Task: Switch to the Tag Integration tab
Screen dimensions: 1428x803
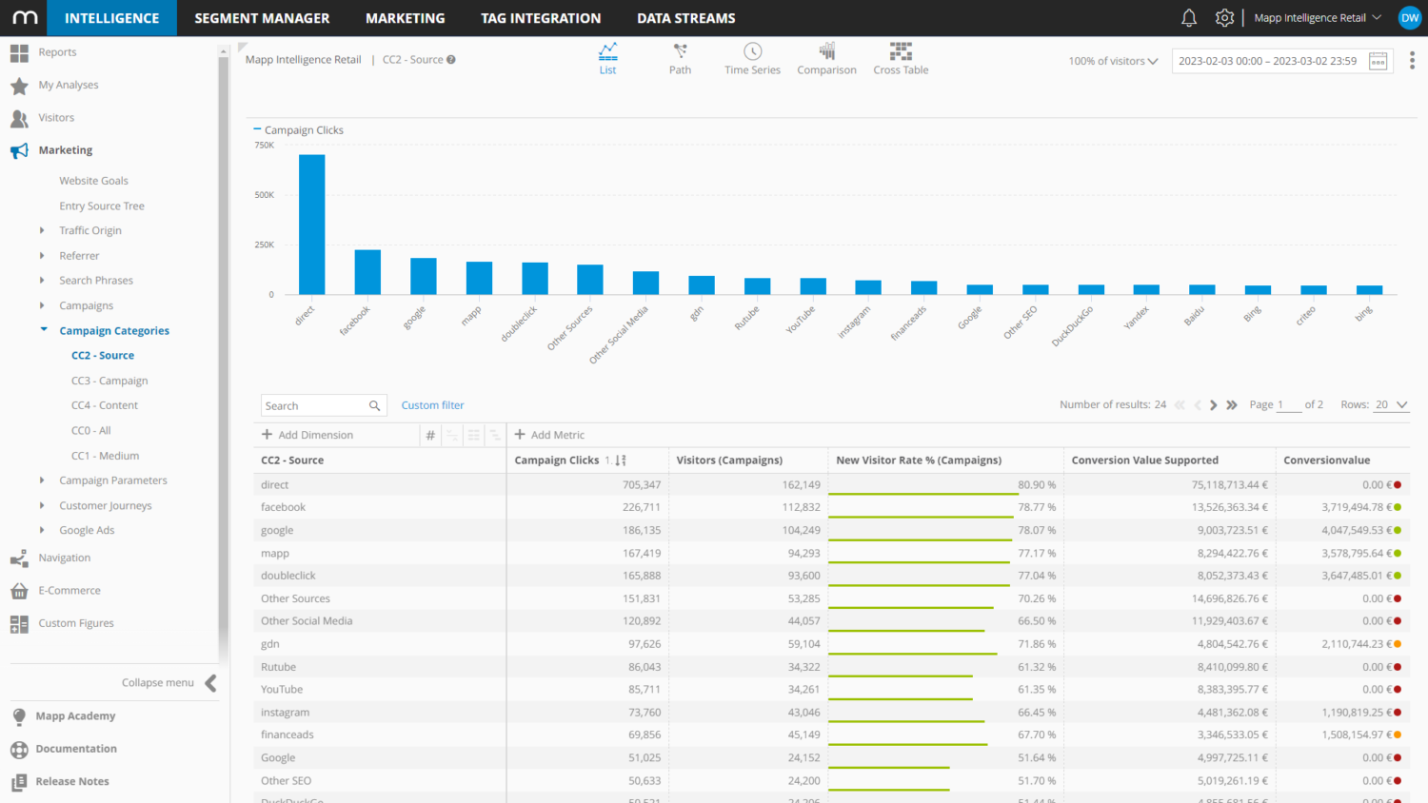Action: click(x=541, y=18)
